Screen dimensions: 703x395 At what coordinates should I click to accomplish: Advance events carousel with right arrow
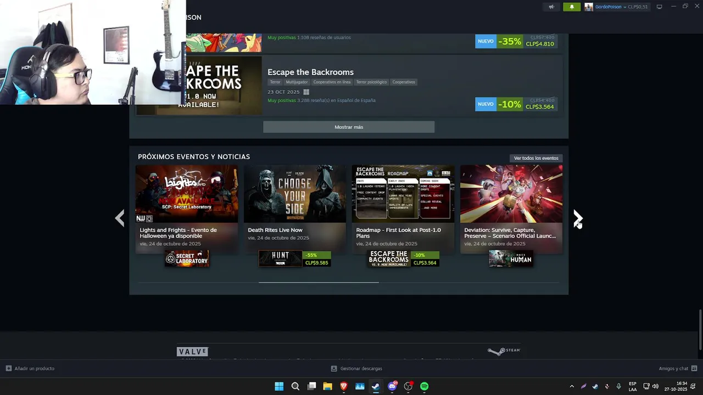click(577, 218)
